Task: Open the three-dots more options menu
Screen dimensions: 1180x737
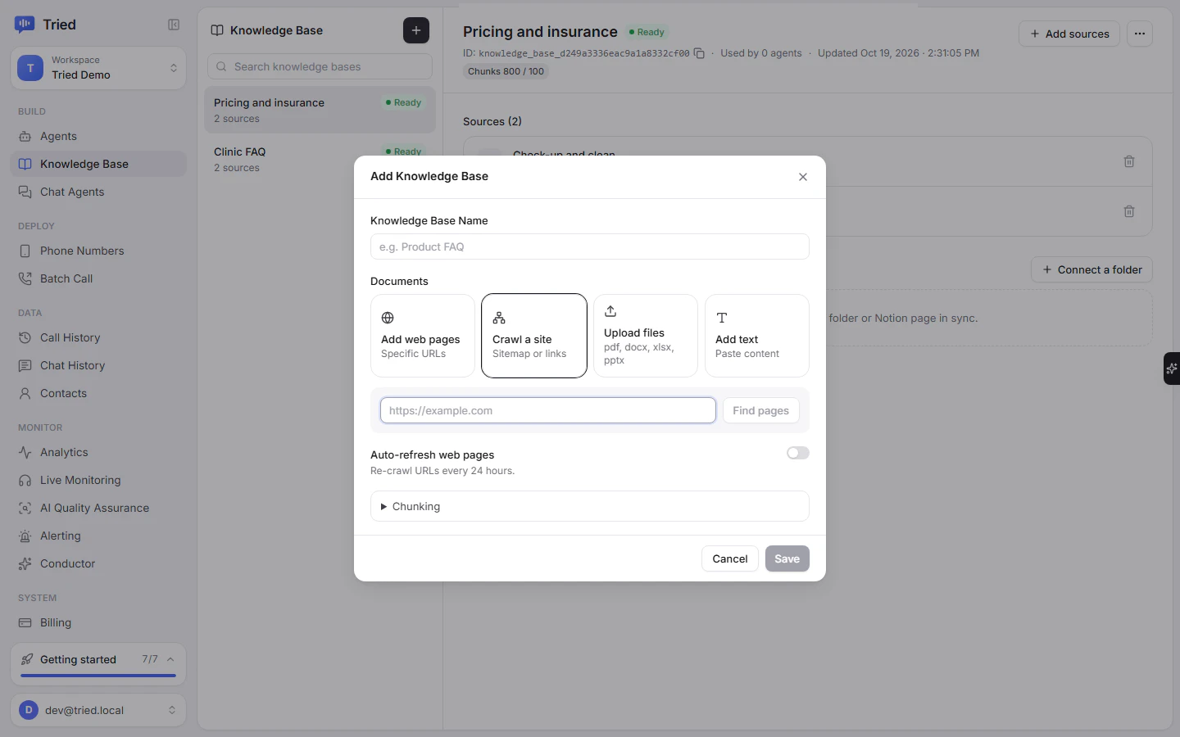Action: (x=1140, y=34)
